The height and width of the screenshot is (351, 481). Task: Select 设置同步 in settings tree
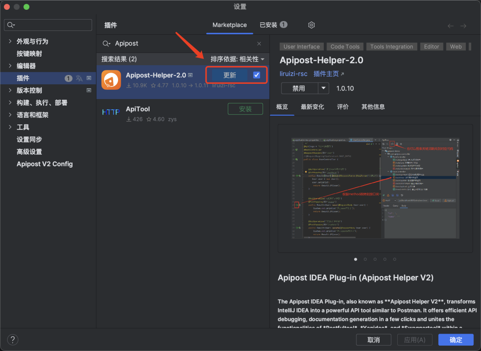tap(29, 140)
